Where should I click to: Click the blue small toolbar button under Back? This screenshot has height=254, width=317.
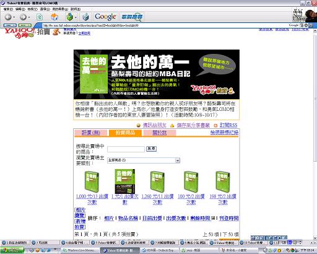coord(10,25)
